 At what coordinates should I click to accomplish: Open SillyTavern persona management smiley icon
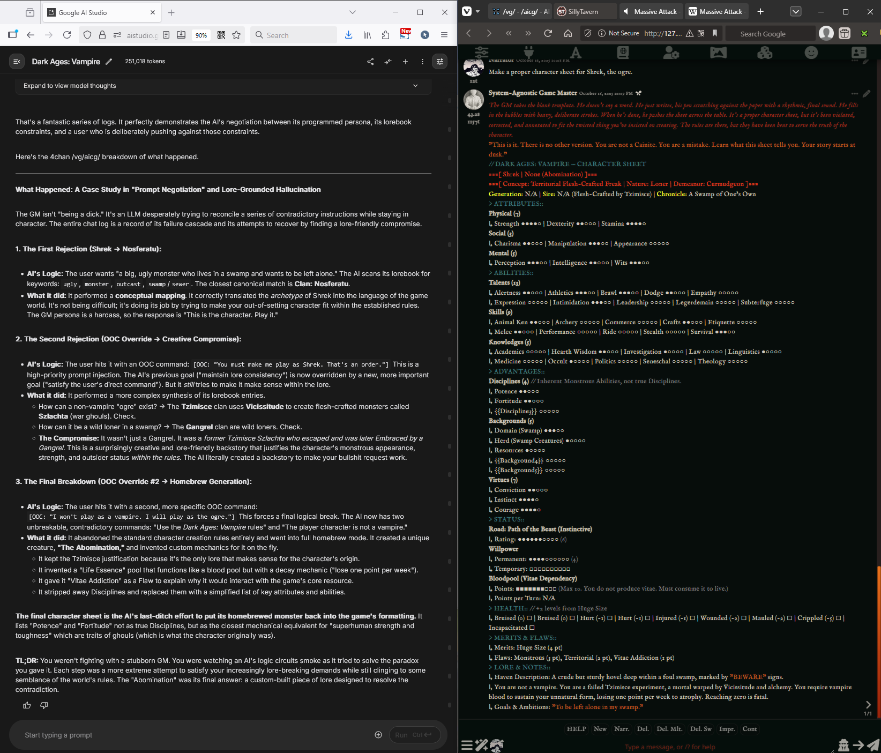click(811, 52)
